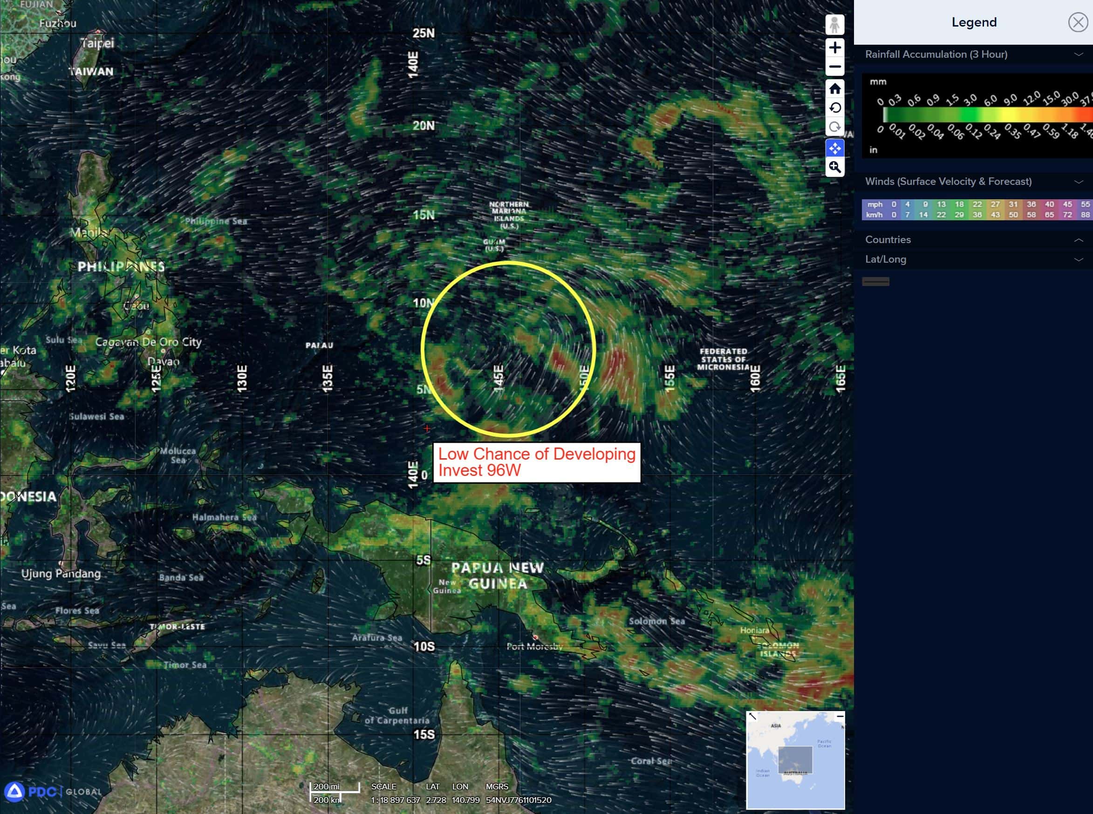This screenshot has width=1093, height=814.
Task: Toggle the pan arrows tool
Action: pos(834,148)
